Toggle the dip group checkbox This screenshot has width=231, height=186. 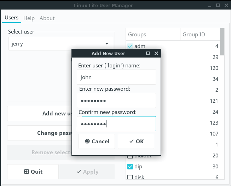tap(130, 166)
